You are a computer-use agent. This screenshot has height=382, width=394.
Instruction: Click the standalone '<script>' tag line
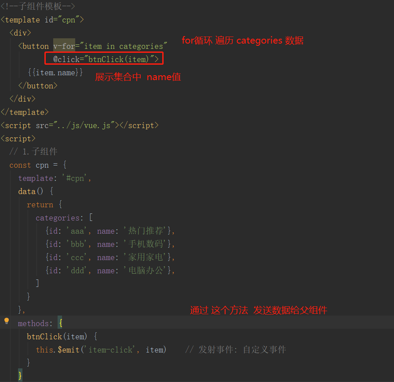tap(18, 139)
